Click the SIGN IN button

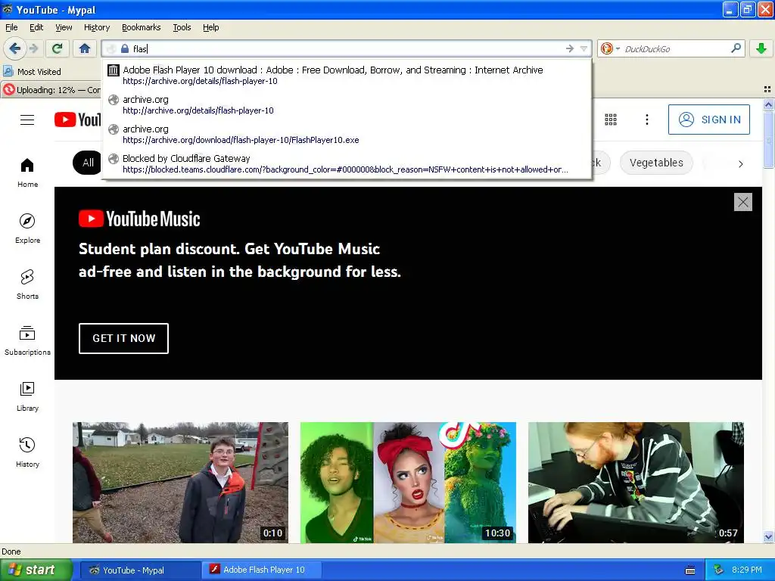tap(708, 120)
